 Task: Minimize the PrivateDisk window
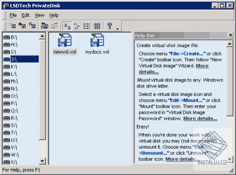point(215,6)
